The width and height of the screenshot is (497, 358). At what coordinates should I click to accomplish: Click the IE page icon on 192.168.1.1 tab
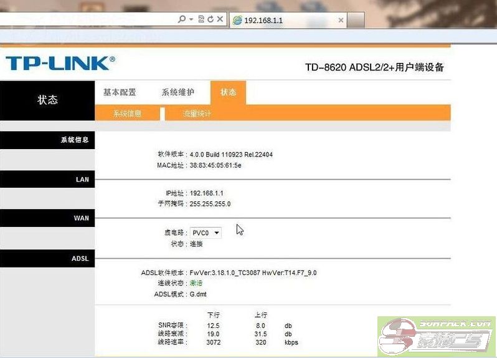(x=237, y=21)
